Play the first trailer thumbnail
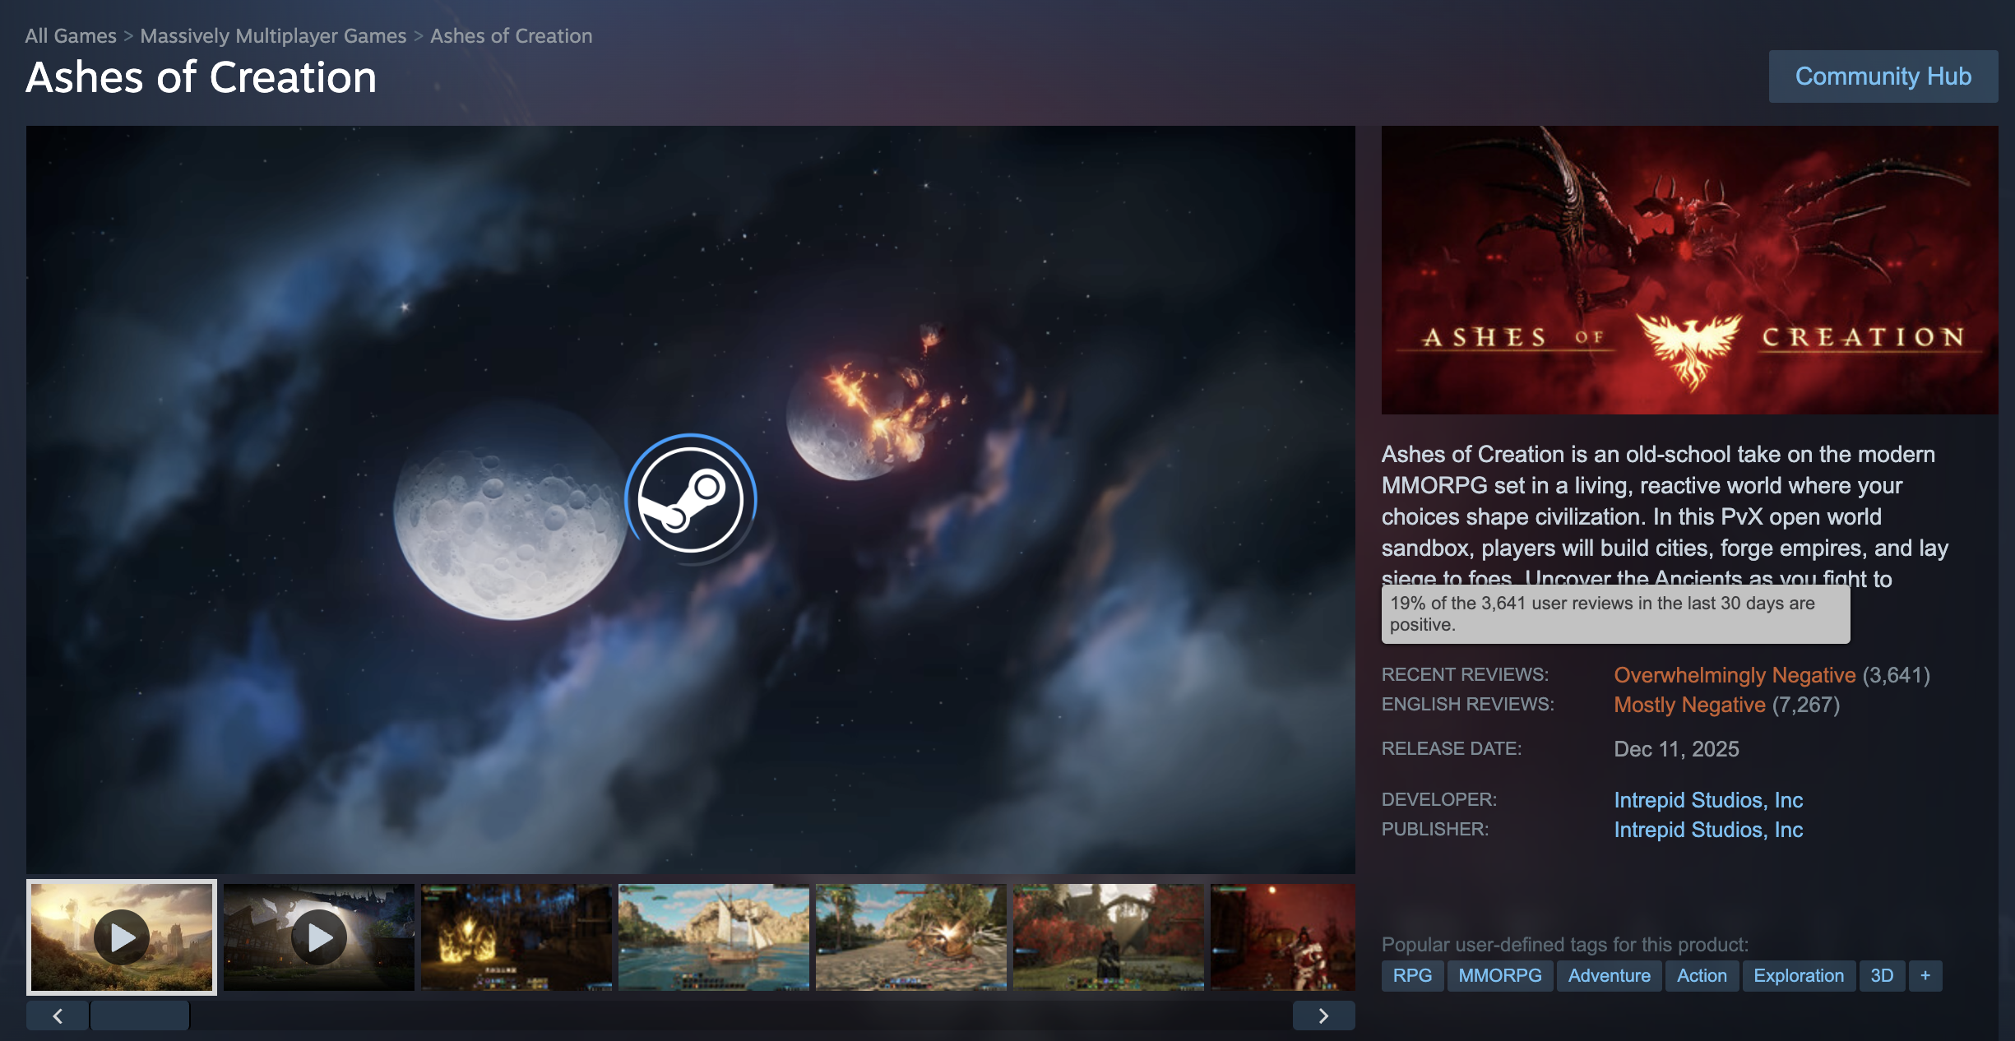Image resolution: width=2015 pixels, height=1041 pixels. (122, 937)
